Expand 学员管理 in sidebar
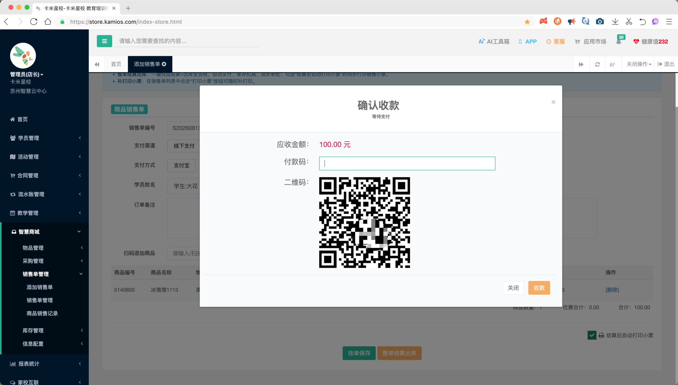Image resolution: width=678 pixels, height=385 pixels. coord(44,138)
